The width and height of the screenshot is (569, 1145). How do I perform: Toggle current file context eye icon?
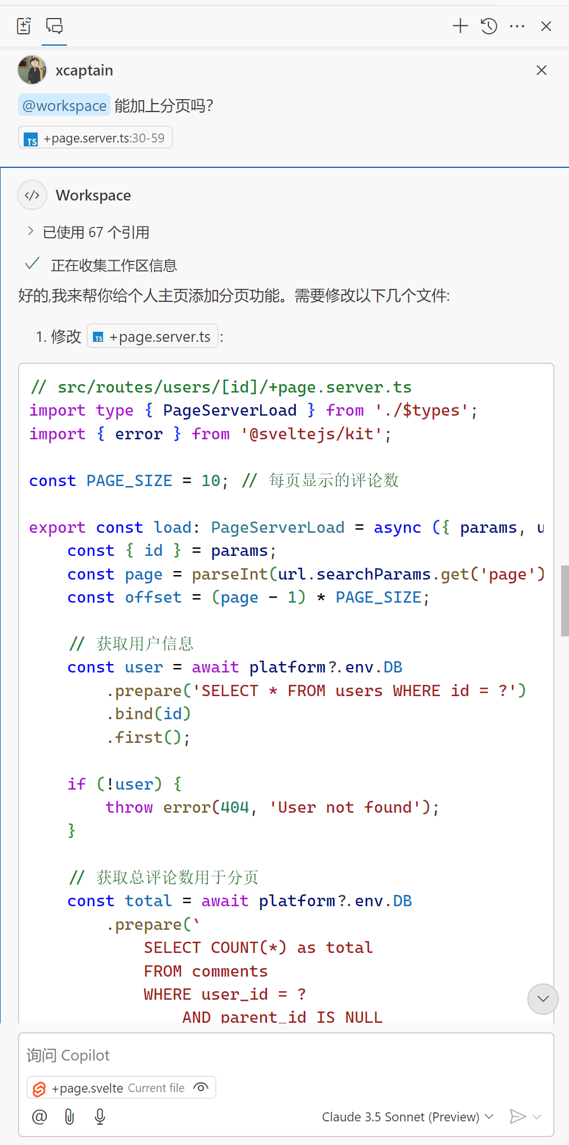[201, 1088]
